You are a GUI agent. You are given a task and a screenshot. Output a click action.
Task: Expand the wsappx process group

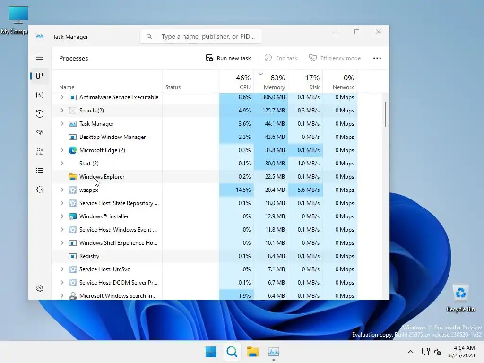coord(62,190)
